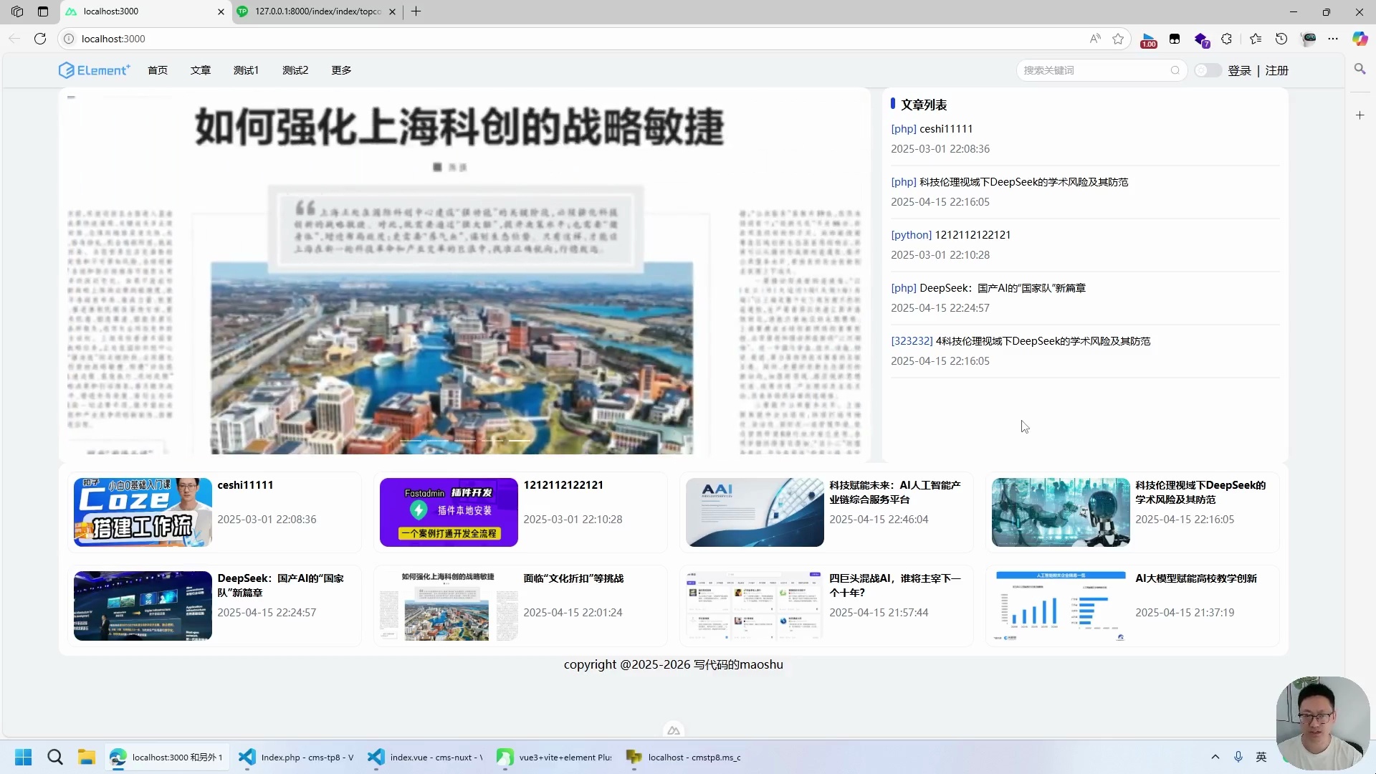This screenshot has height=774, width=1376.
Task: Click the read aloud icon in address bar
Action: click(1095, 39)
